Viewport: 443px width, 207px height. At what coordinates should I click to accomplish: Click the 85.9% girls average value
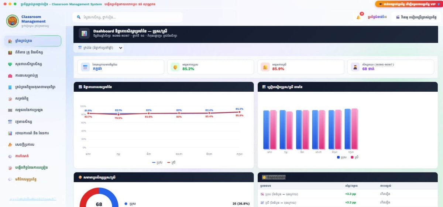click(x=278, y=69)
